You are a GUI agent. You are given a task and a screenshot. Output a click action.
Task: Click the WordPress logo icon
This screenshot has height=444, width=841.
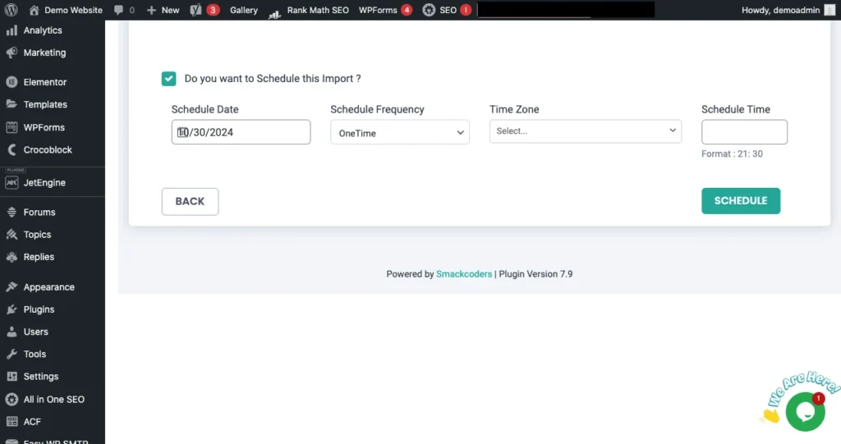pos(11,10)
